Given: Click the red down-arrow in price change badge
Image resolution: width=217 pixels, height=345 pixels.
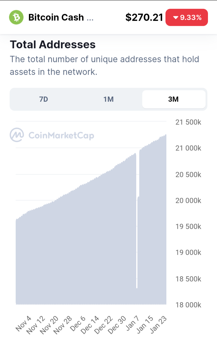Looking at the screenshot, I should (x=175, y=17).
